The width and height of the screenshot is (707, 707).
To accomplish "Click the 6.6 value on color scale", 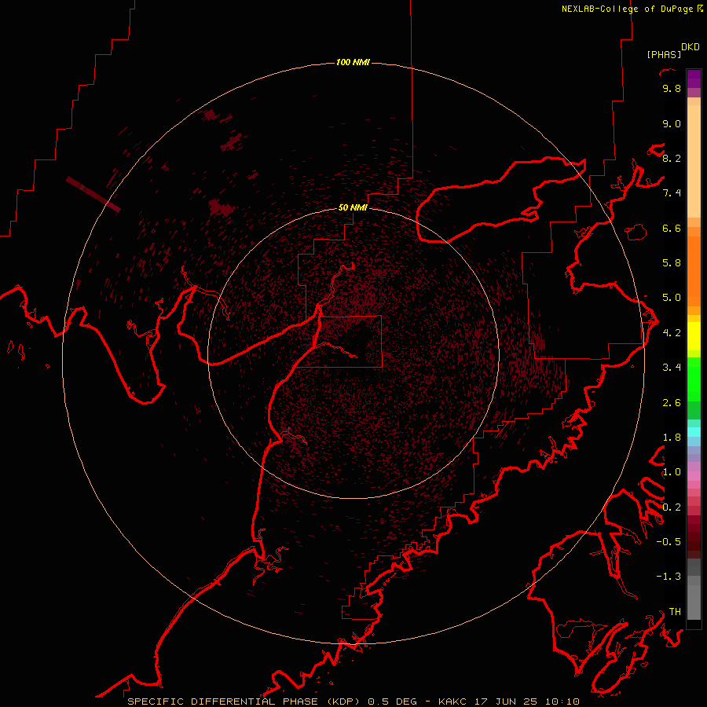I will (x=672, y=228).
